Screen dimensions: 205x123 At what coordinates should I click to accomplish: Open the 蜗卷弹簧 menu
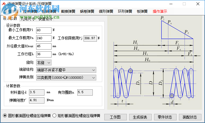(87, 11)
